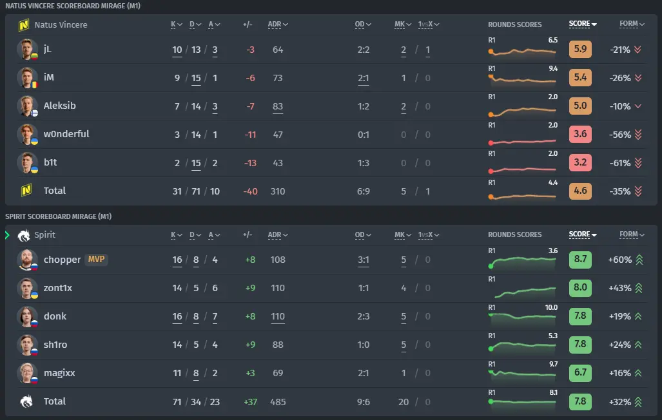Click donk's double up form arrow
The image size is (662, 420).
[638, 316]
